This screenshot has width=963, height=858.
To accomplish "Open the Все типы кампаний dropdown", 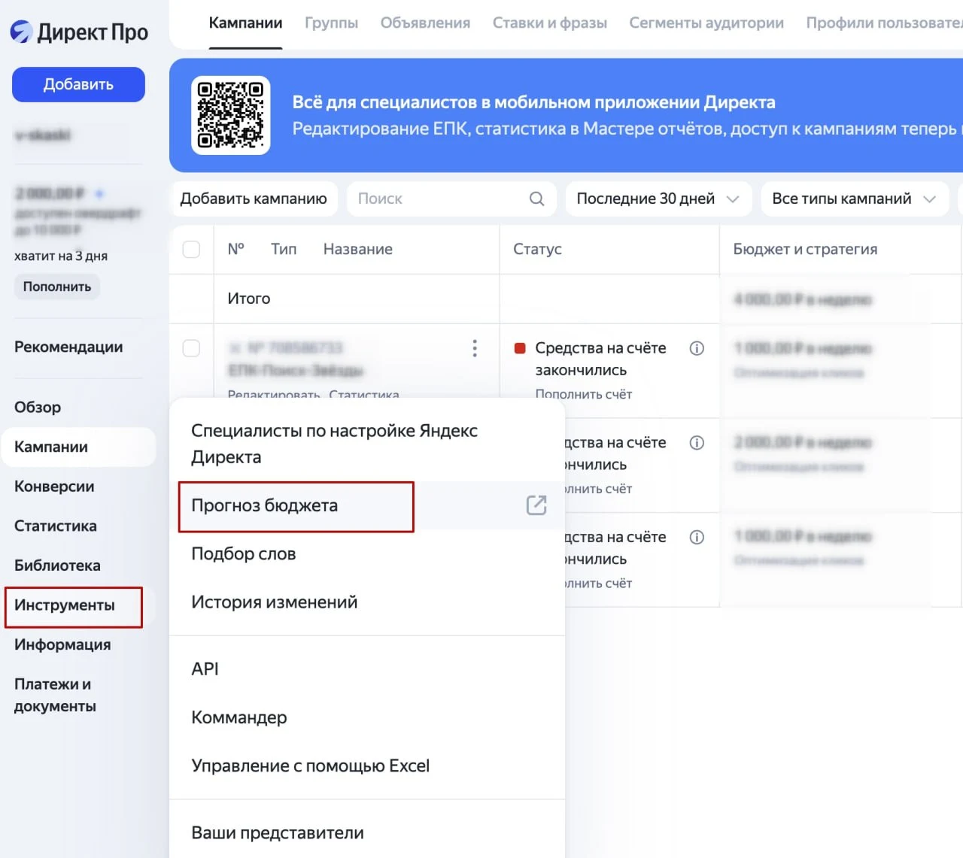I will pos(854,199).
